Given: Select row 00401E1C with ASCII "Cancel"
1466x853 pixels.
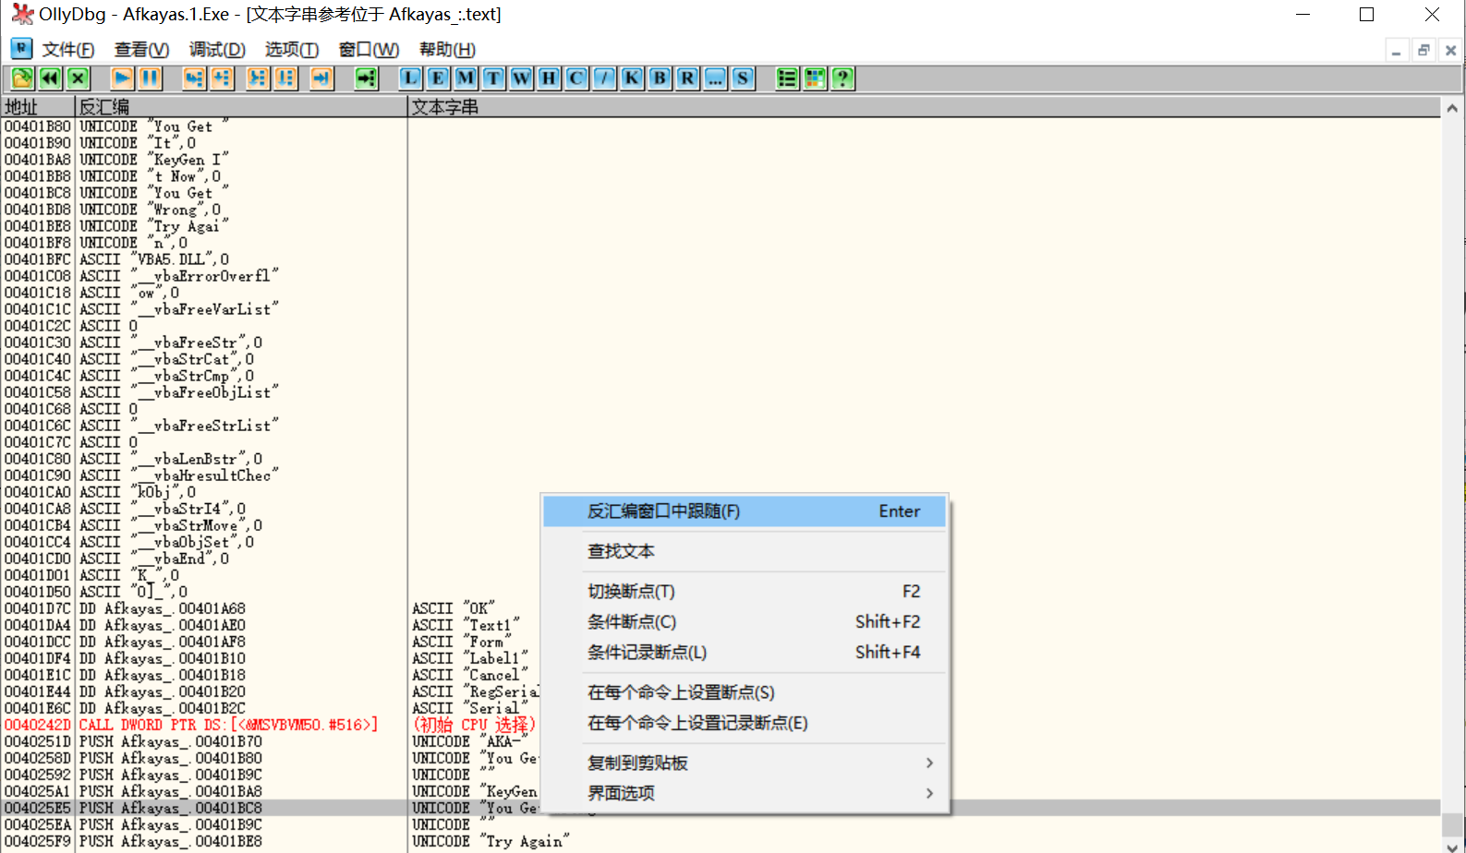Looking at the screenshot, I should (721, 675).
